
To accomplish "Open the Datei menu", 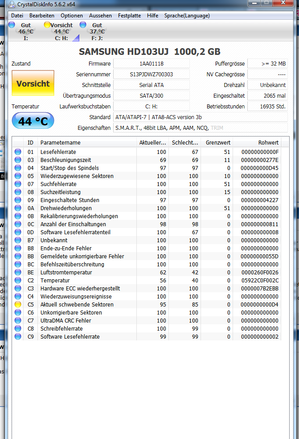I will 17,16.
